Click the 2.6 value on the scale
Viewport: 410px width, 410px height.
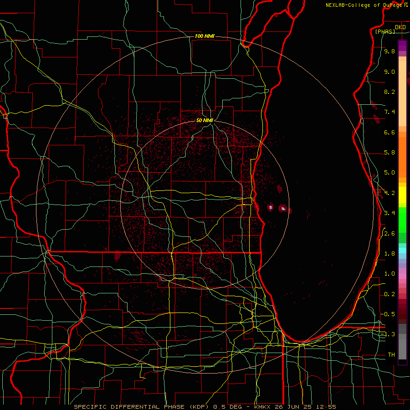(389, 234)
